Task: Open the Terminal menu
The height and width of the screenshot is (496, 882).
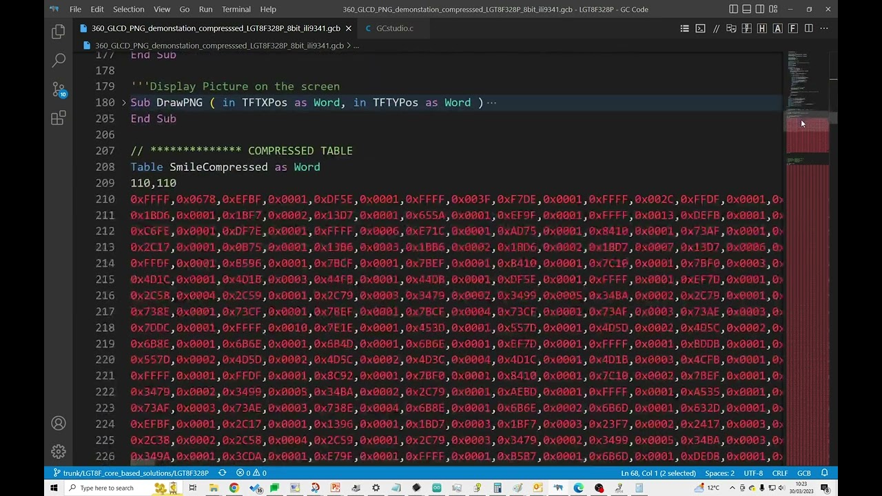Action: (x=236, y=9)
